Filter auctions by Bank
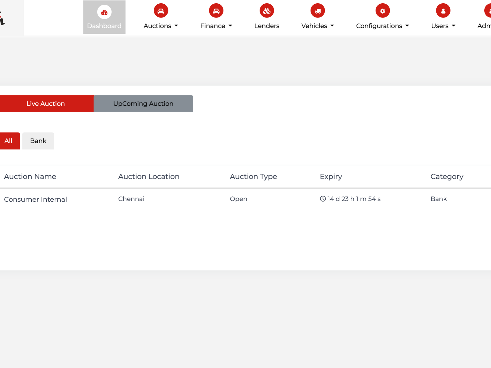491x368 pixels. coord(38,141)
